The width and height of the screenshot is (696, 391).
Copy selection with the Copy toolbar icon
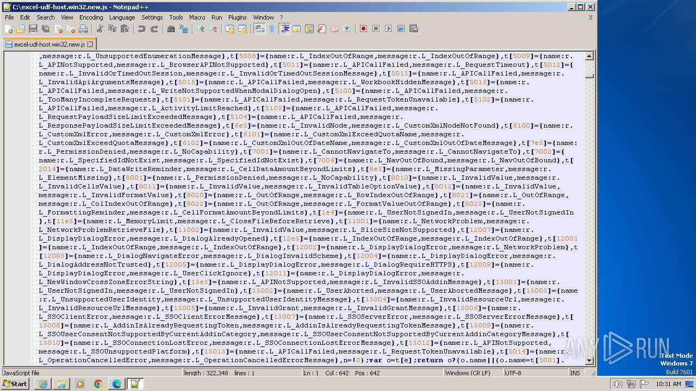point(112,29)
